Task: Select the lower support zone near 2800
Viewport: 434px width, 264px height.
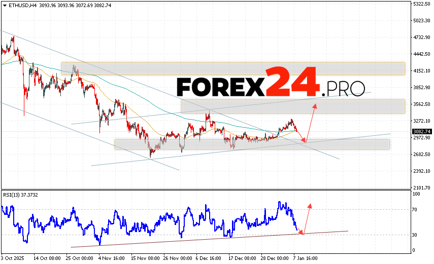Action: tap(252, 144)
